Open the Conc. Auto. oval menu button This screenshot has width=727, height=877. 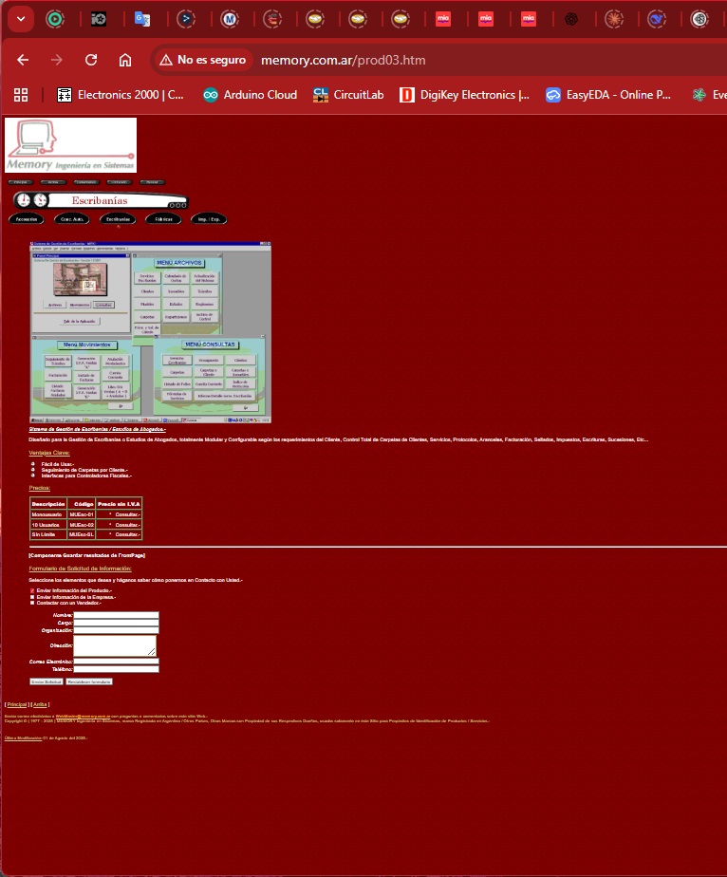coord(72,219)
